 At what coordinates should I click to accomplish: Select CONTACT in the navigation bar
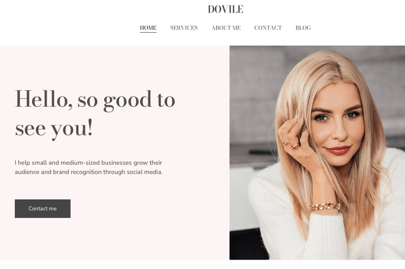pos(268,27)
